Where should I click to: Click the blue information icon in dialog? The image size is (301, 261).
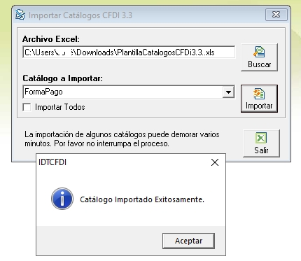coord(62,199)
